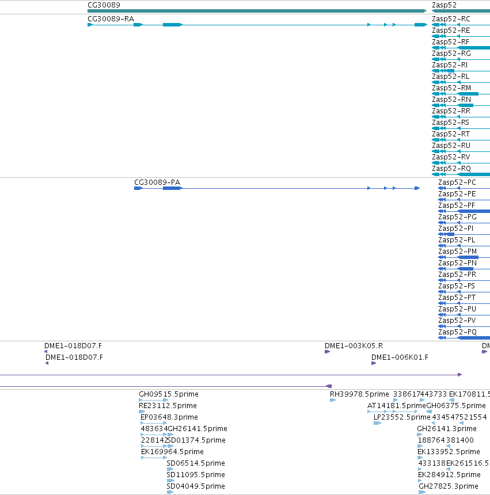Viewport: 490px width, 495px height.
Task: Select the 443733 EST label
Action: click(434, 394)
